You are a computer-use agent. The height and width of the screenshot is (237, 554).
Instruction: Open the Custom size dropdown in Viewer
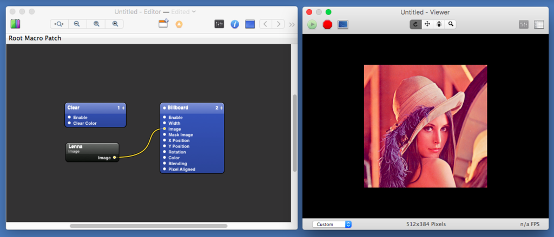click(332, 224)
